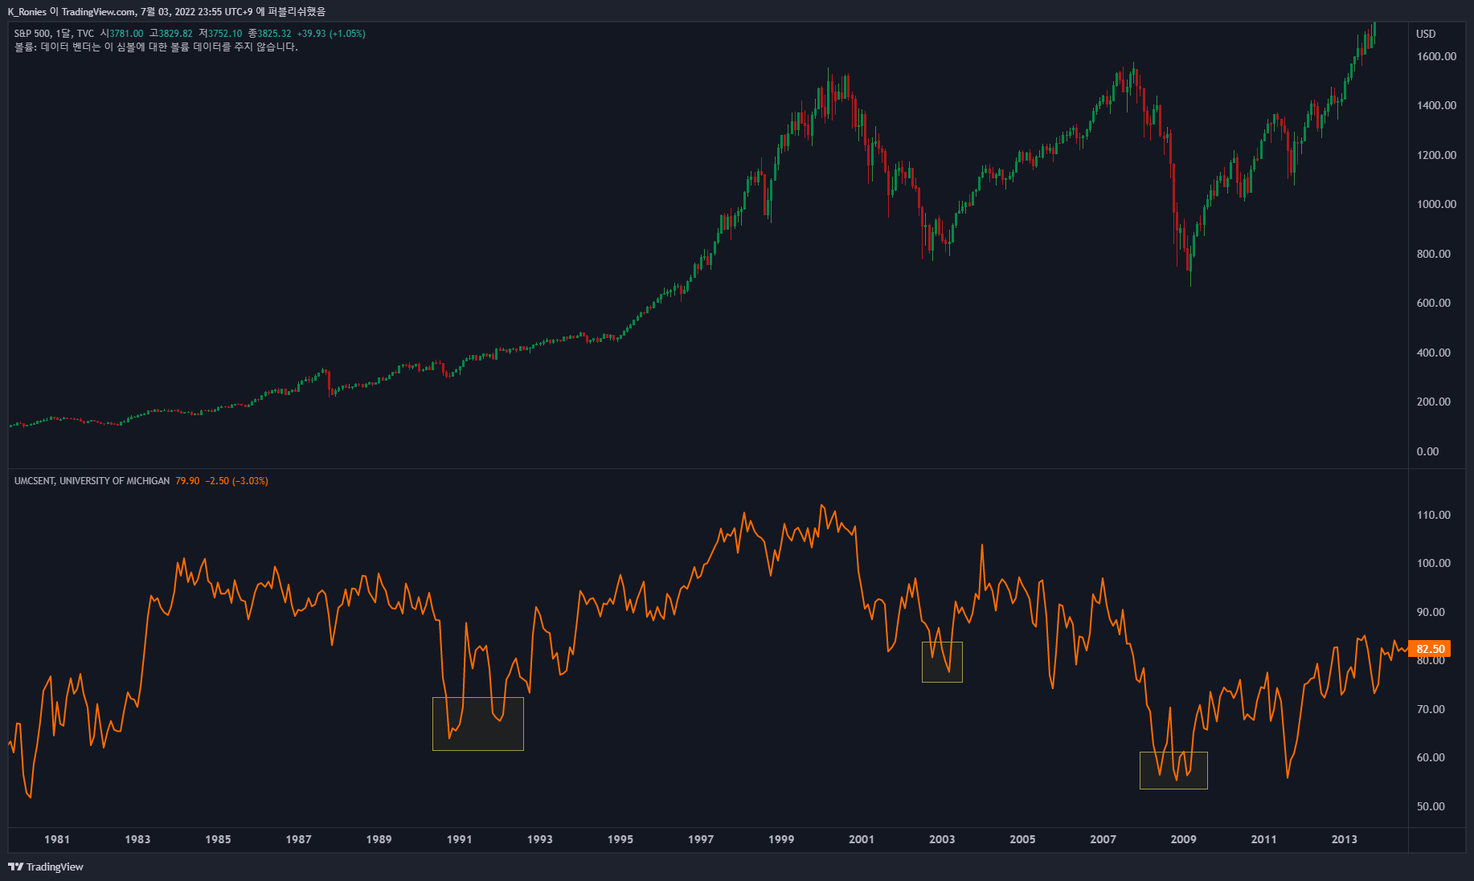Click the 50.00 sentiment axis label
This screenshot has width=1474, height=881.
coord(1431,806)
